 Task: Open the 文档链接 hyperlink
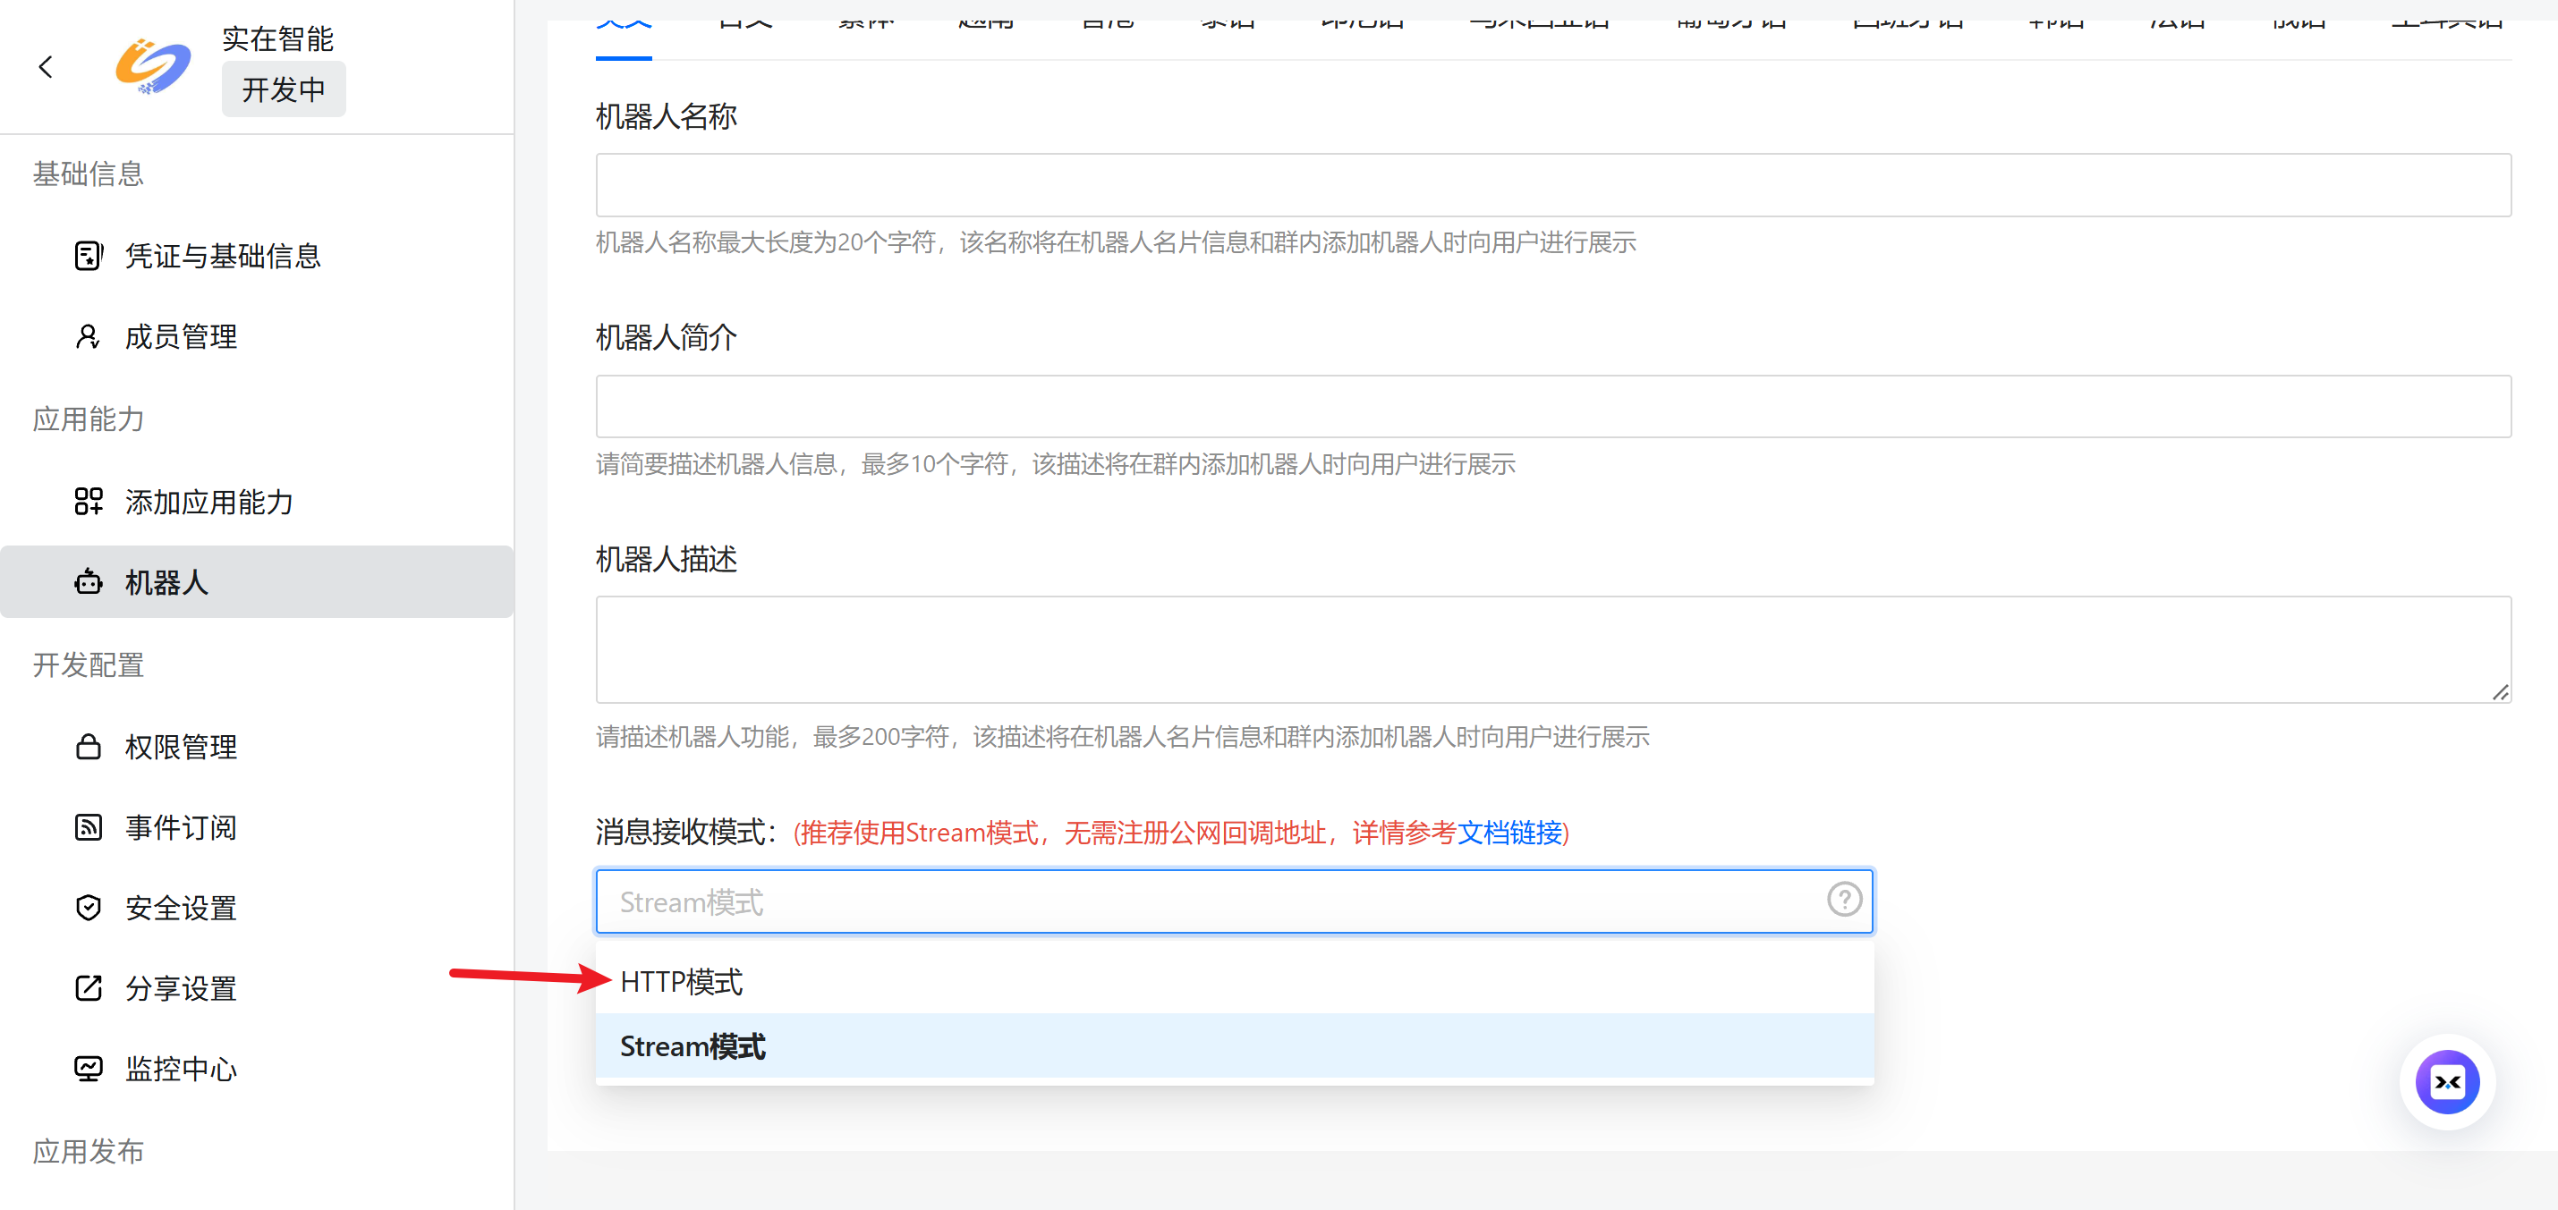[1508, 832]
